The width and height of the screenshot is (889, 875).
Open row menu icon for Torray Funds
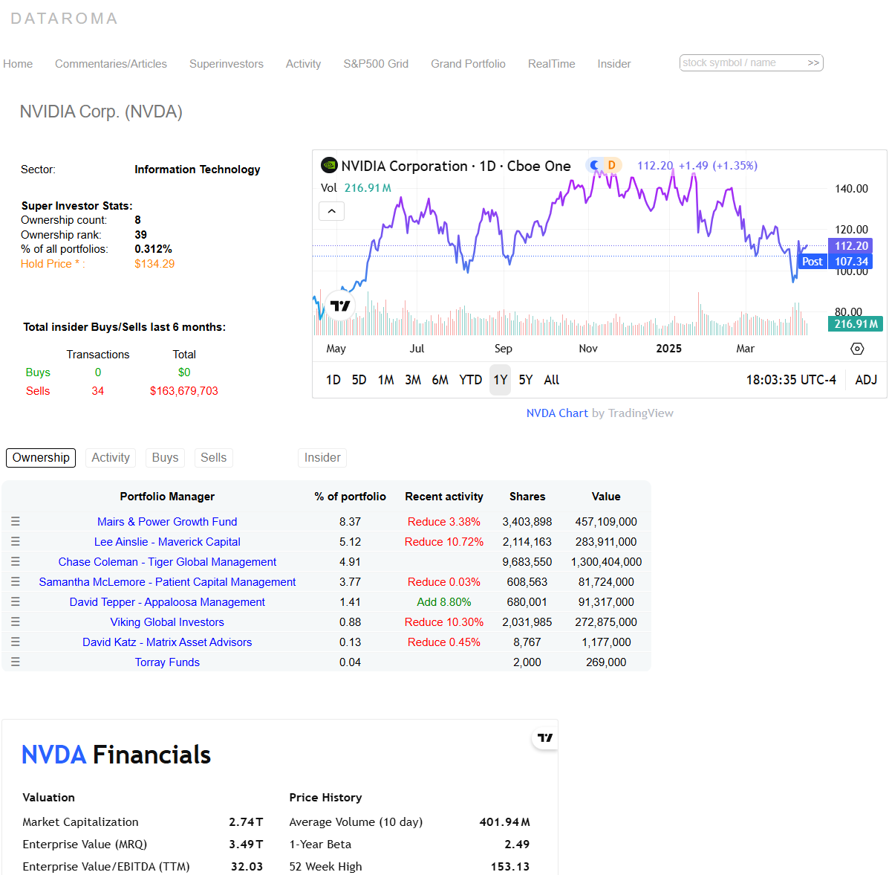[x=16, y=662]
